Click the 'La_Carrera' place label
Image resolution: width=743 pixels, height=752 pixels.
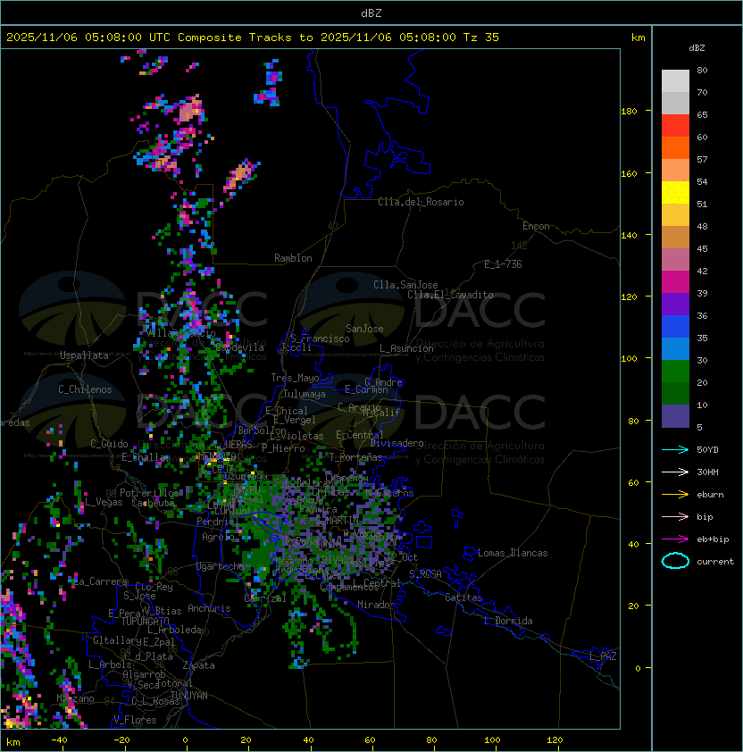pos(101,581)
